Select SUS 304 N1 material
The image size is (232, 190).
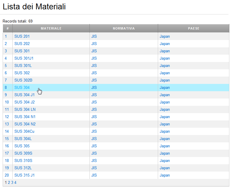[25, 117]
